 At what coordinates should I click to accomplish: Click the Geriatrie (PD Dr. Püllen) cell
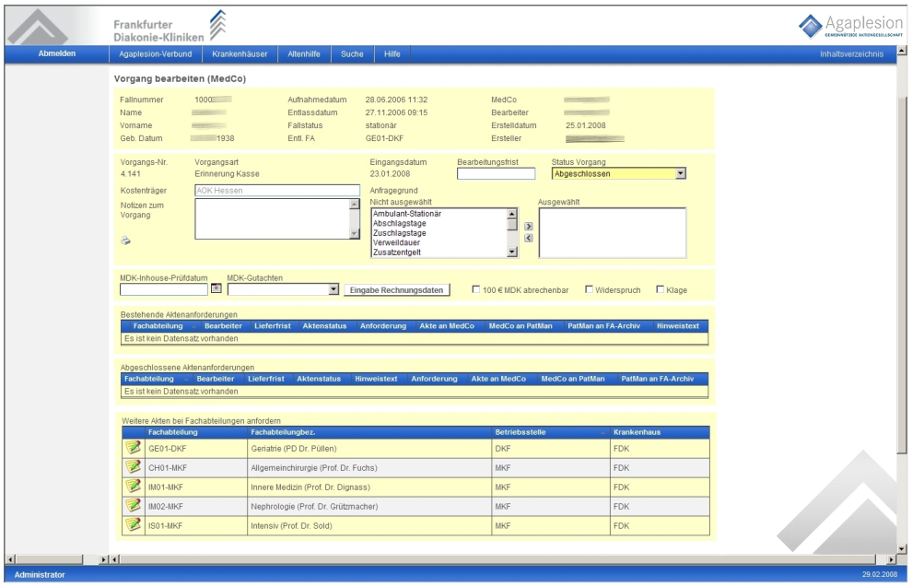tap(369, 449)
